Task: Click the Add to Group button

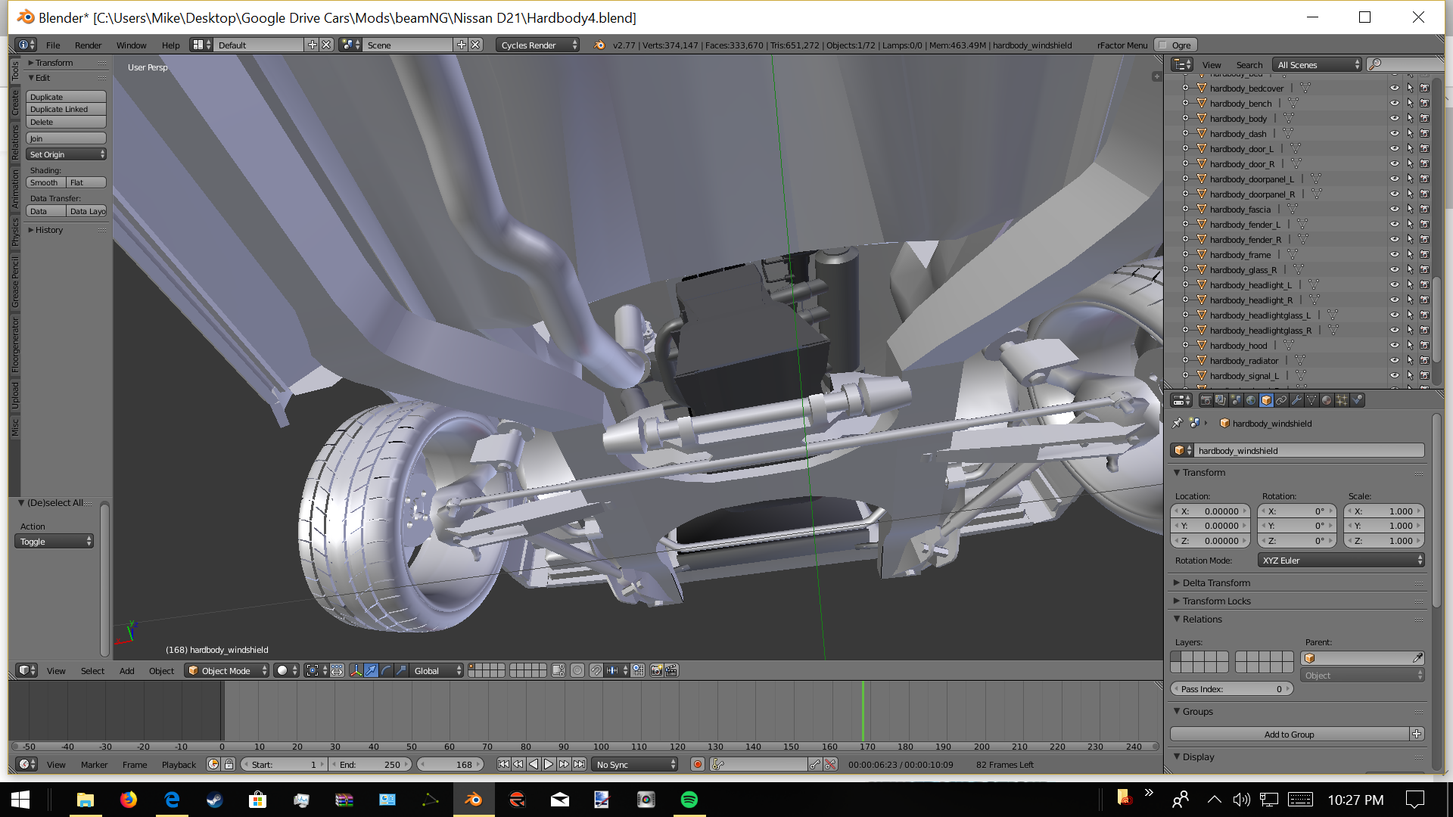Action: [x=1289, y=734]
